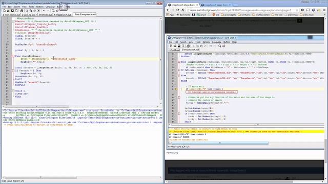Click the Undo icon in left SciTE toolbar
Viewport: 328px width, 184px height.
coord(44,11)
